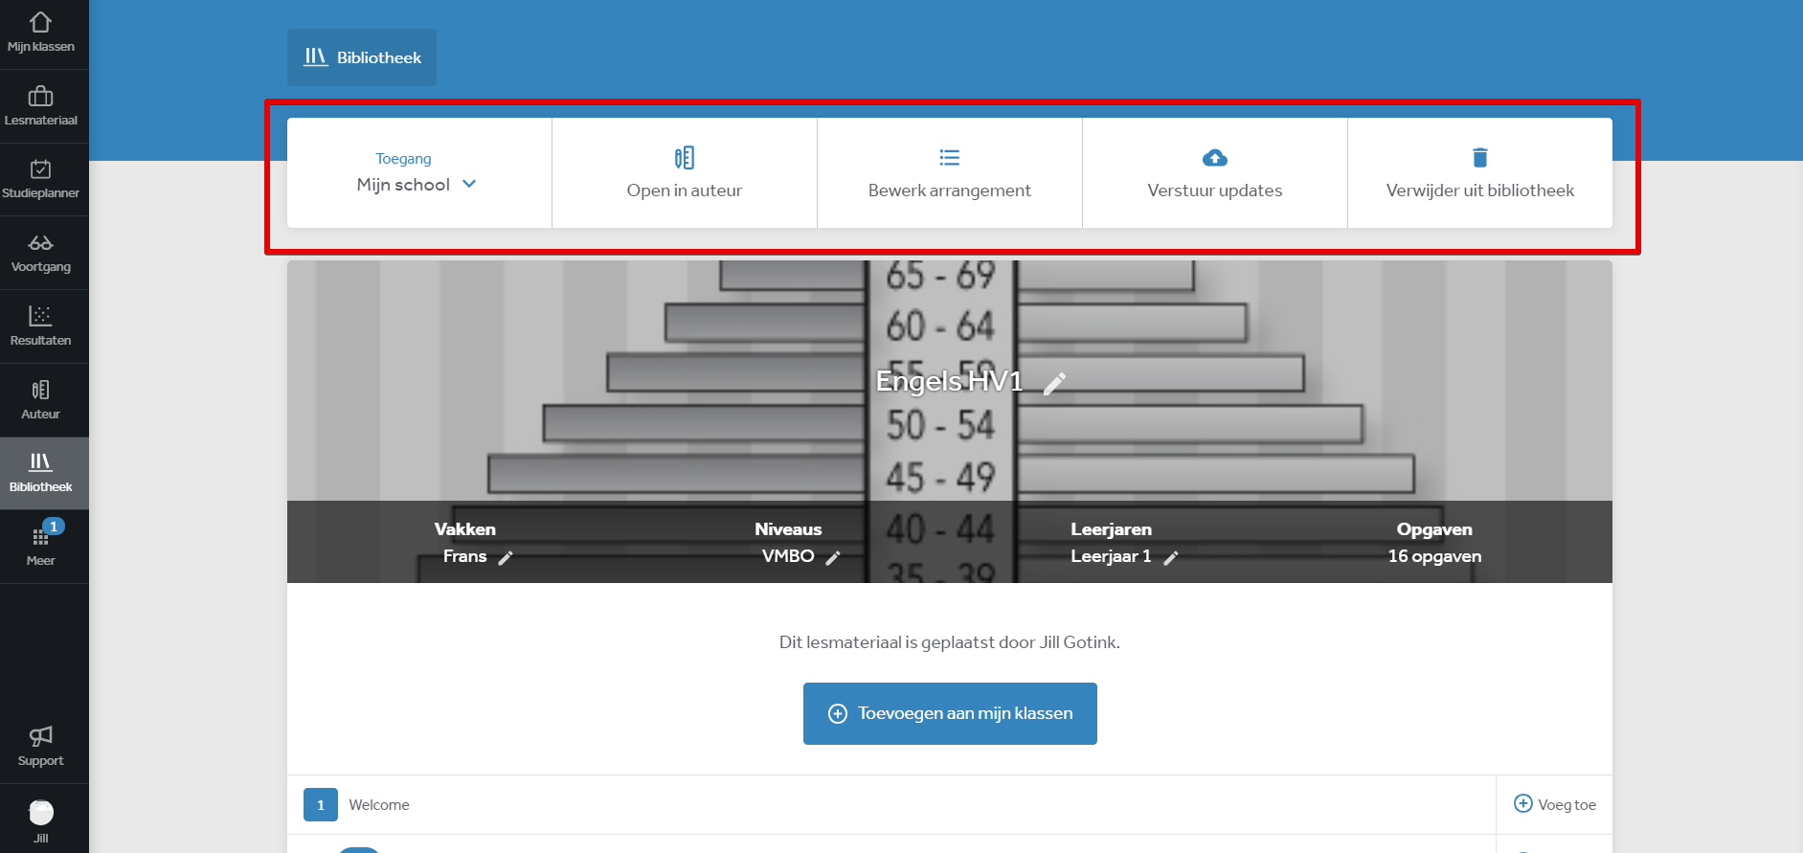1803x853 pixels.
Task: Click Verwijder uit bibliotheek
Action: pos(1480,173)
